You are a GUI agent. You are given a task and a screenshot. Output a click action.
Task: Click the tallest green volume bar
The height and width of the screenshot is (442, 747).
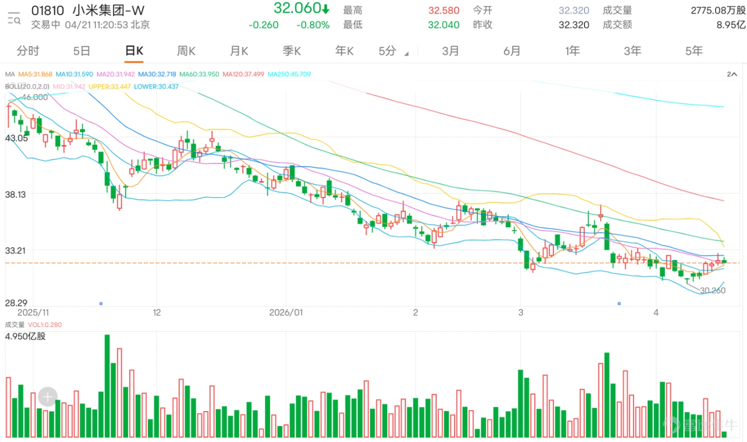point(107,386)
